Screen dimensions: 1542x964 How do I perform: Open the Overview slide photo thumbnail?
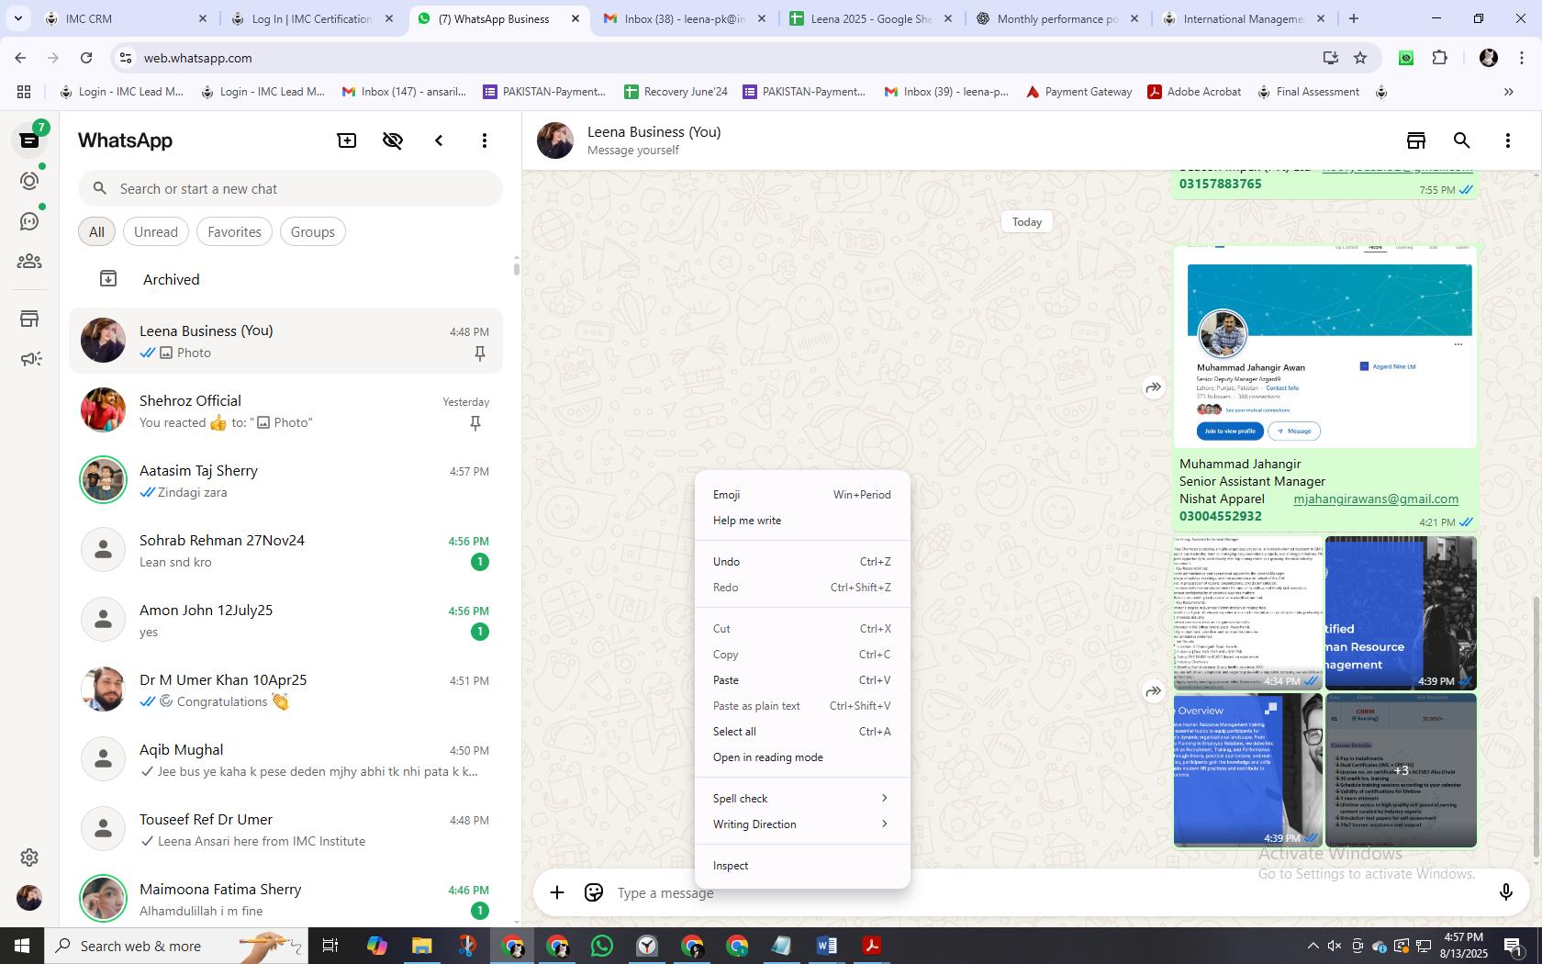click(x=1248, y=770)
